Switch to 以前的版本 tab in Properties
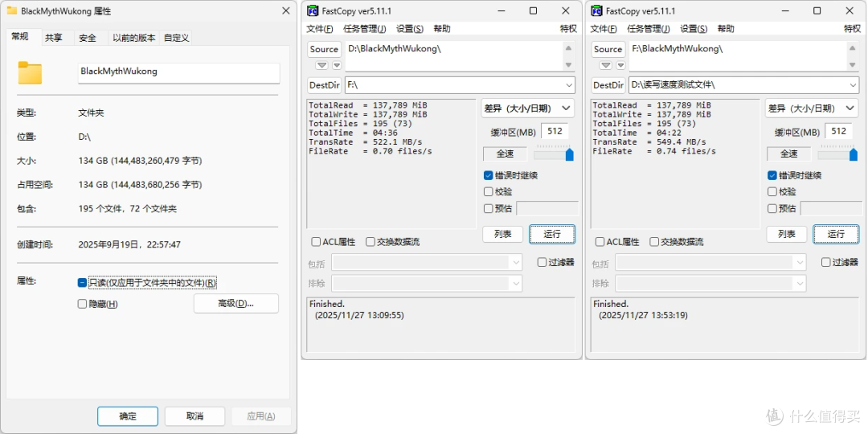Image resolution: width=868 pixels, height=434 pixels. click(x=133, y=38)
